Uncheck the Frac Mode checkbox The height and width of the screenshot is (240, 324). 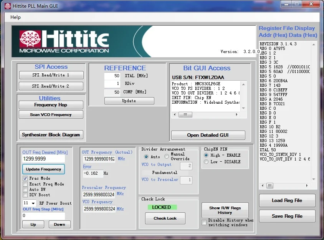click(x=25, y=179)
